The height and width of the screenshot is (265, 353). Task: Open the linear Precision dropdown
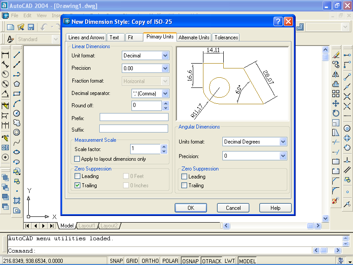pos(165,68)
